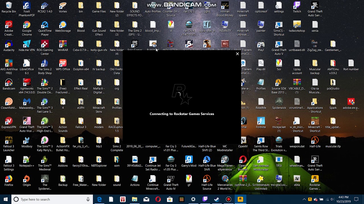Select the Action Sounds folder
Screen dimensions: 364x204
(63, 125)
